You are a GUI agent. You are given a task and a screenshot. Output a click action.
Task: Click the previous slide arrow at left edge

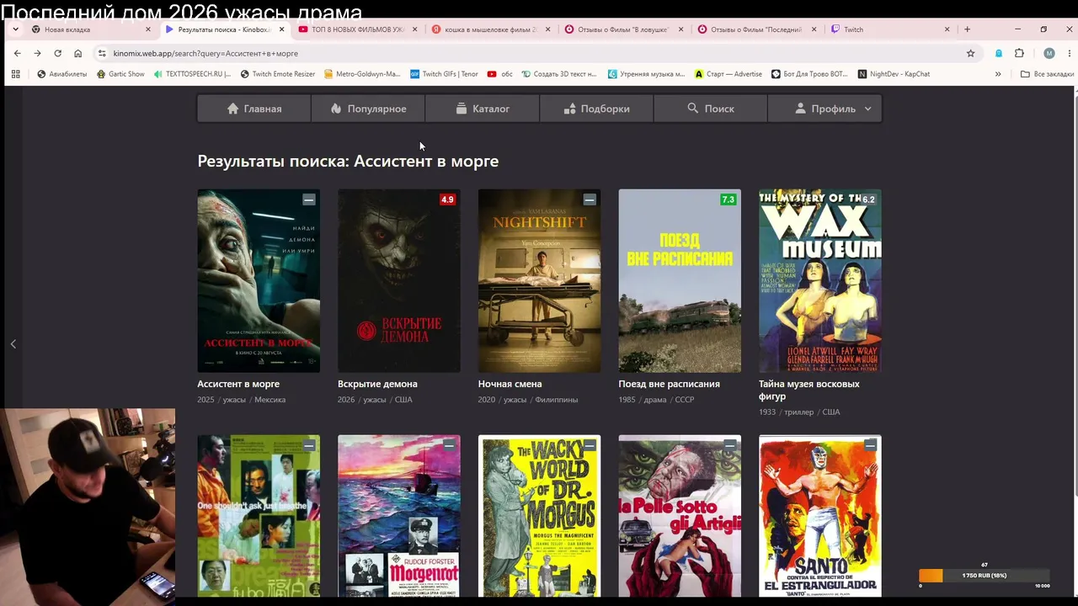pos(13,343)
